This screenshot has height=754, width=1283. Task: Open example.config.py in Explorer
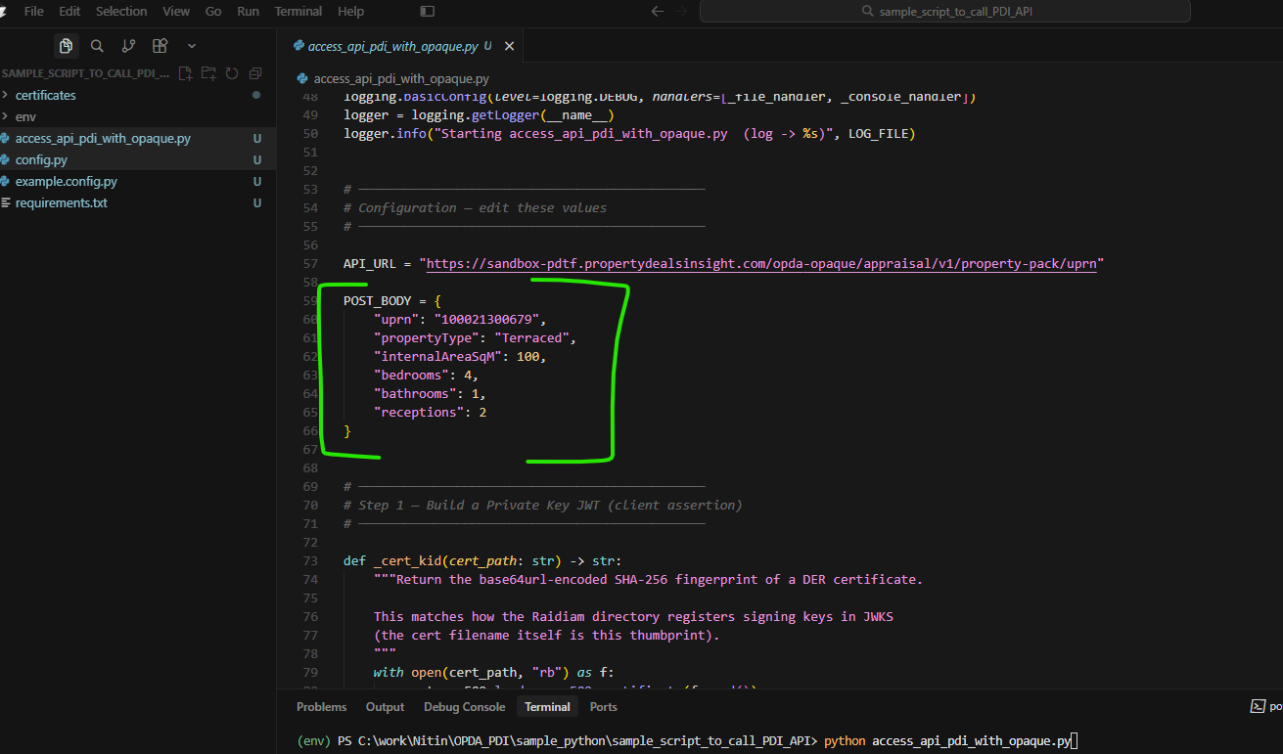pyautogui.click(x=138, y=181)
